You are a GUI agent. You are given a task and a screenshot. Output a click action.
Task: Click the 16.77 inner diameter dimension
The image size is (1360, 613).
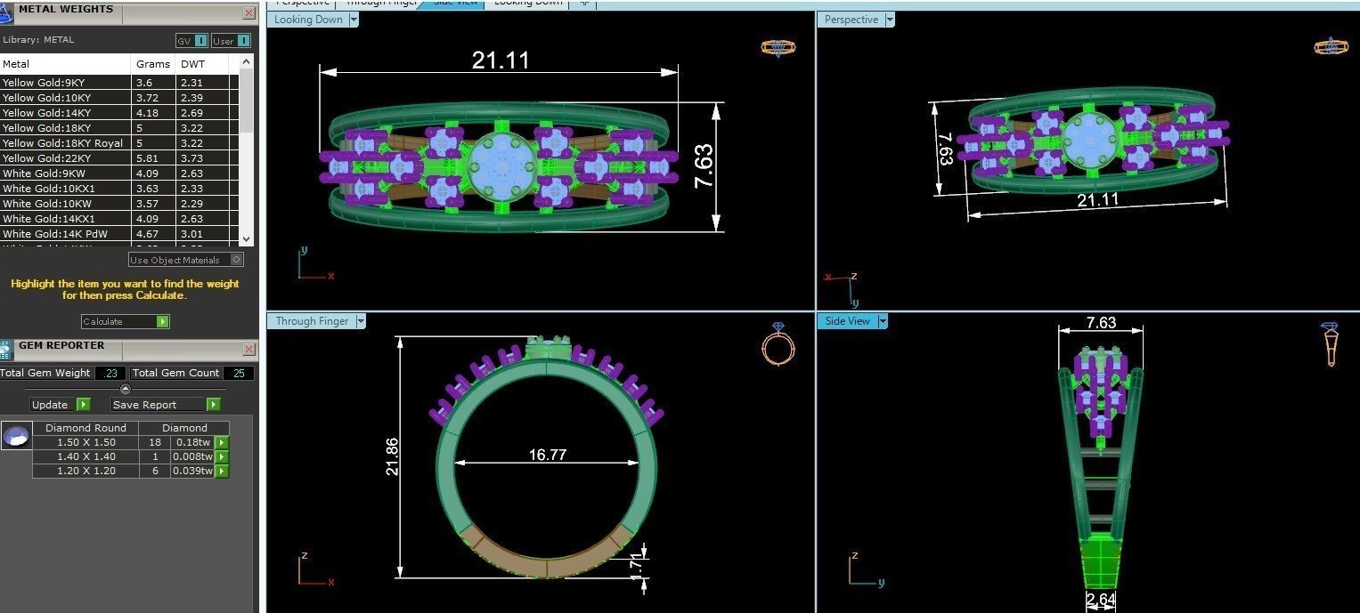click(547, 455)
